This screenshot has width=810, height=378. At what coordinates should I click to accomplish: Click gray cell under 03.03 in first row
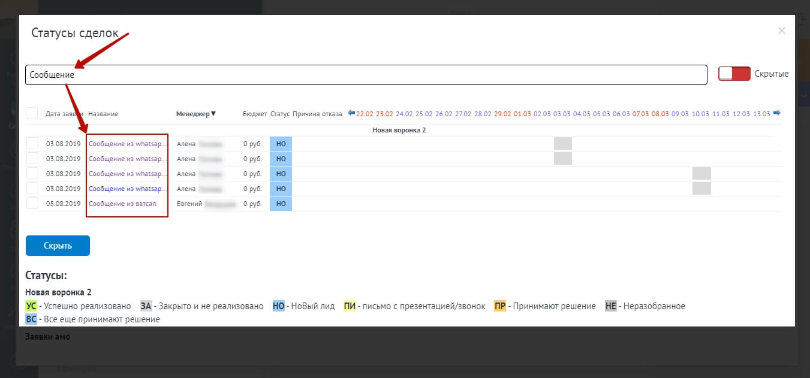(x=562, y=144)
